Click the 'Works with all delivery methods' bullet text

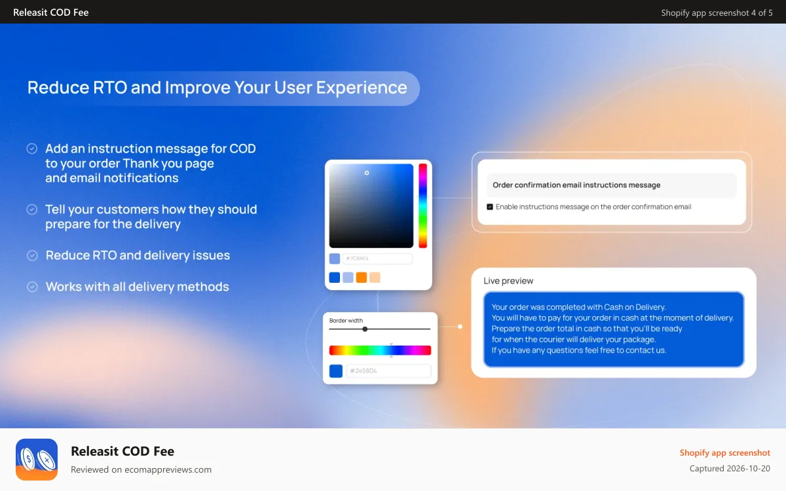click(138, 287)
